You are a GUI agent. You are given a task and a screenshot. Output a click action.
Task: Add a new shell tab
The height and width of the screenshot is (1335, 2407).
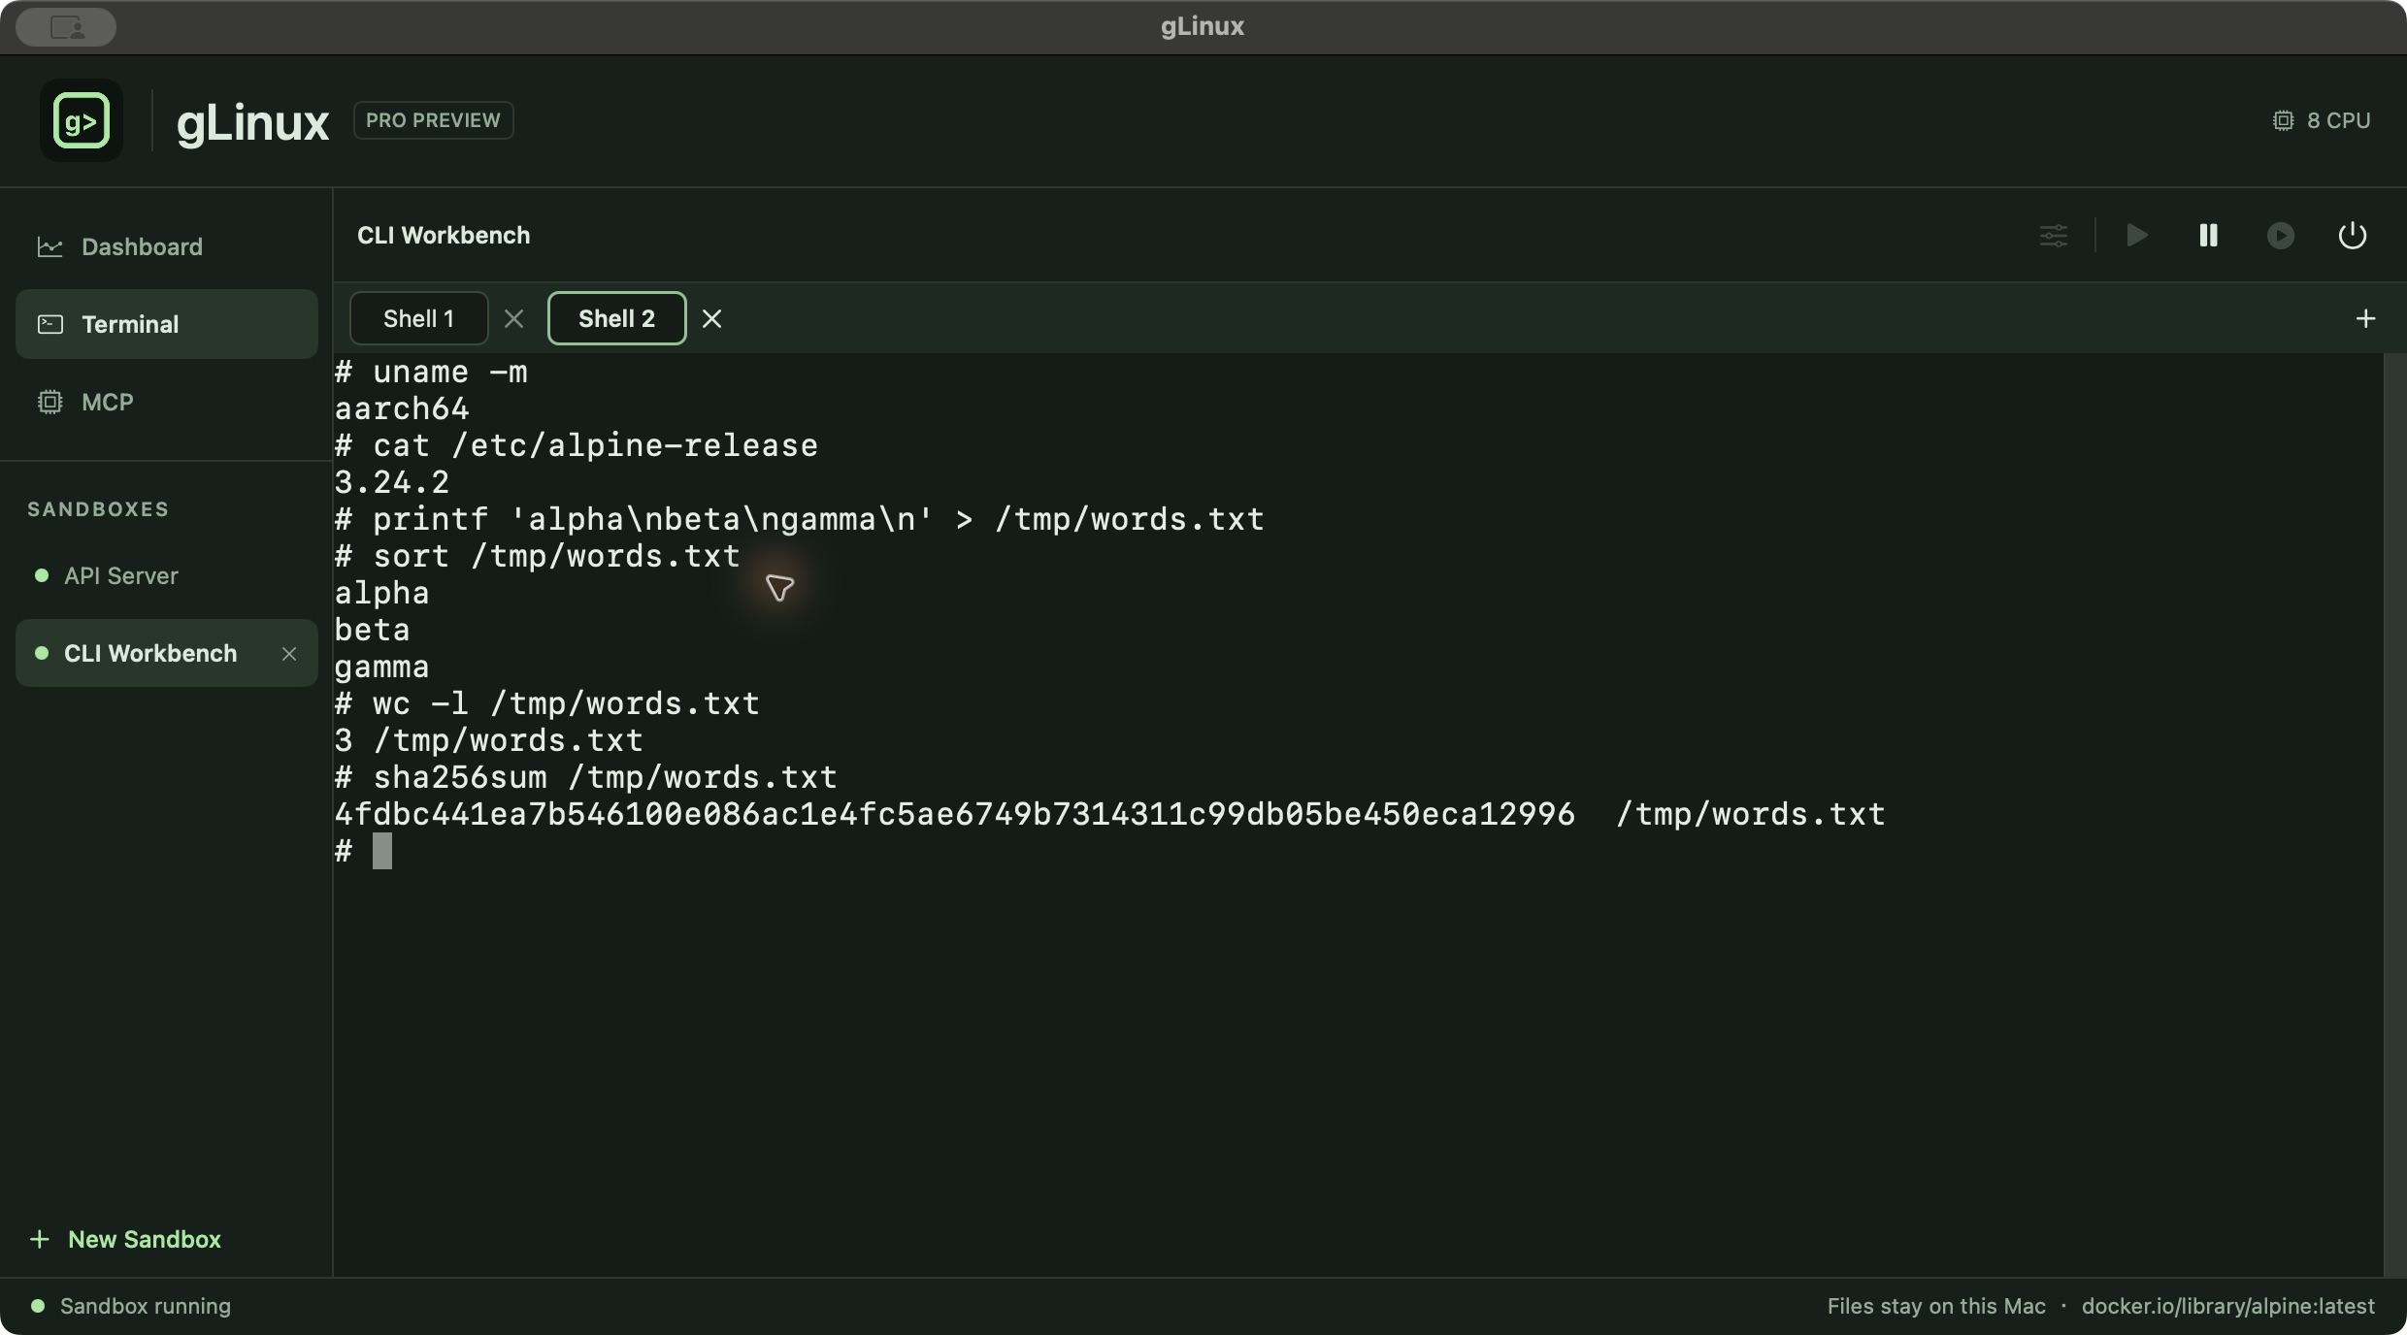click(2366, 318)
